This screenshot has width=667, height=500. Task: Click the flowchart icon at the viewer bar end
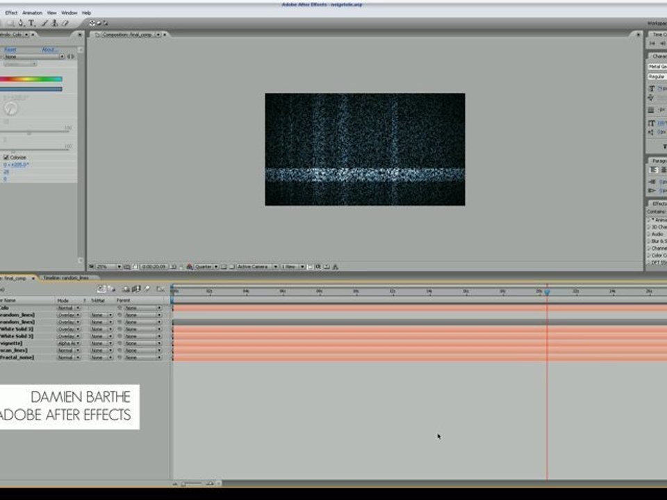pos(335,267)
